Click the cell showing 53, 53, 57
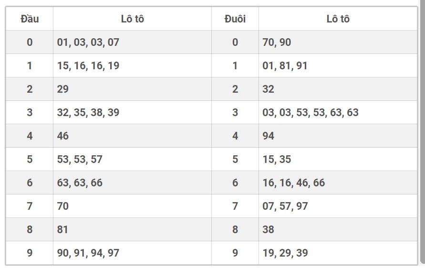The height and width of the screenshot is (269, 425). 132,159
